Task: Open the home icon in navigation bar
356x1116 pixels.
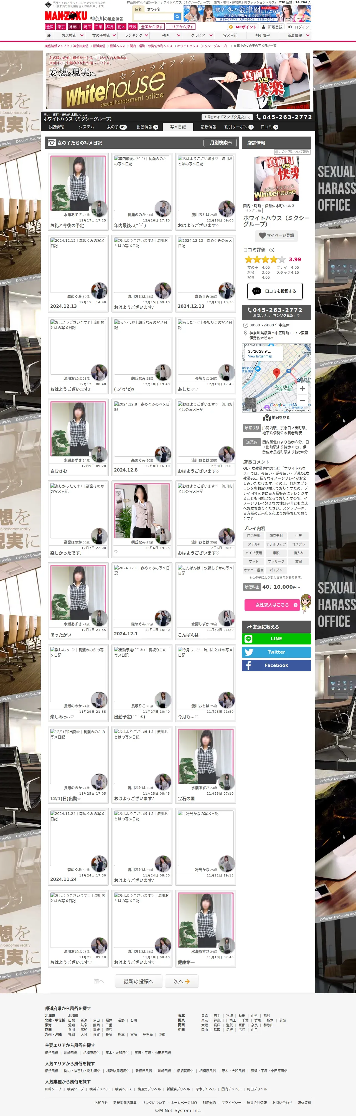Action: [x=49, y=36]
